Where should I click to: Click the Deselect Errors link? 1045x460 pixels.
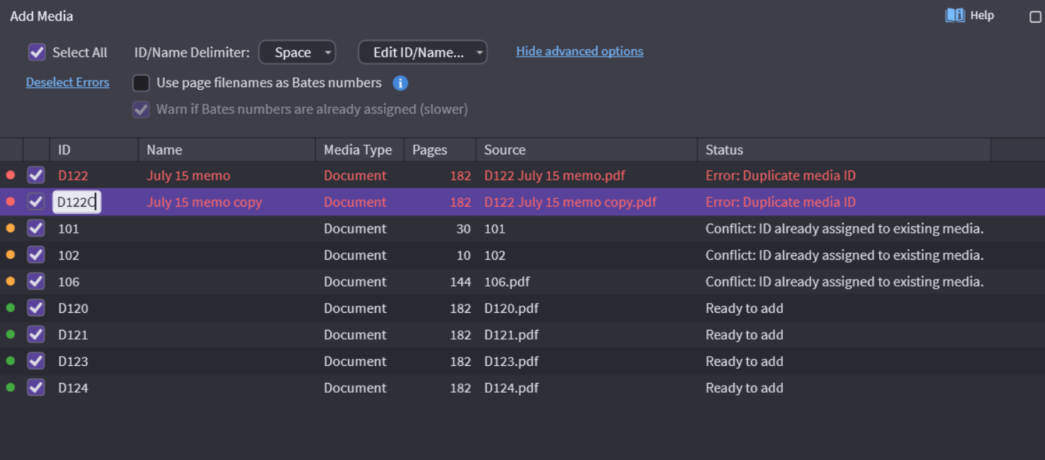tap(67, 82)
